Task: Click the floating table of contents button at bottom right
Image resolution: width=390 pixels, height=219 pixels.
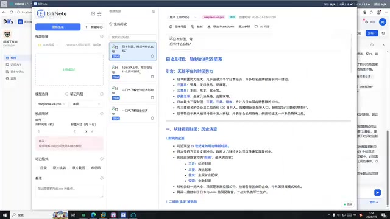Action: coord(348,204)
